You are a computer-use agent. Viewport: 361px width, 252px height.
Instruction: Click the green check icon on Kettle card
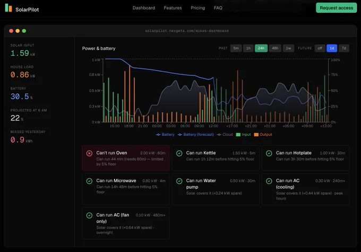click(179, 153)
